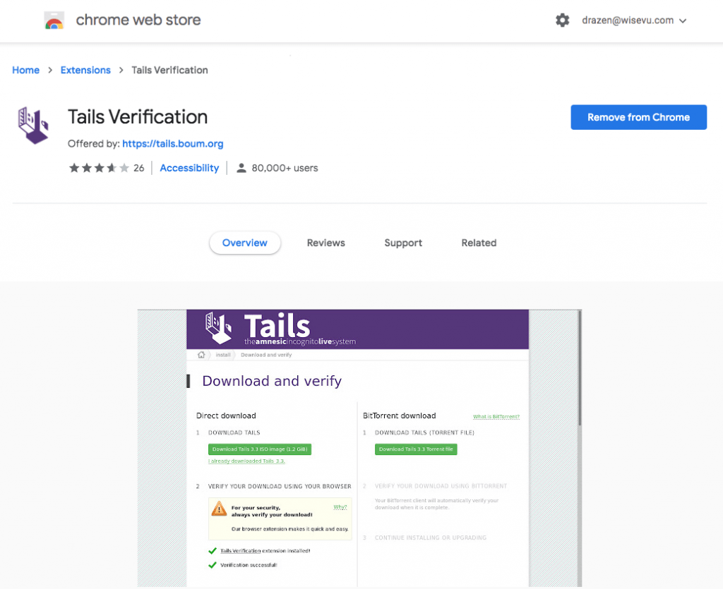Click the 'BitTorrent download' heading

(400, 415)
